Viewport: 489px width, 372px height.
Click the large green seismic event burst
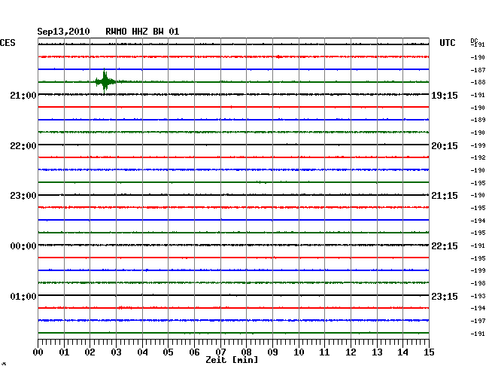[x=105, y=81]
